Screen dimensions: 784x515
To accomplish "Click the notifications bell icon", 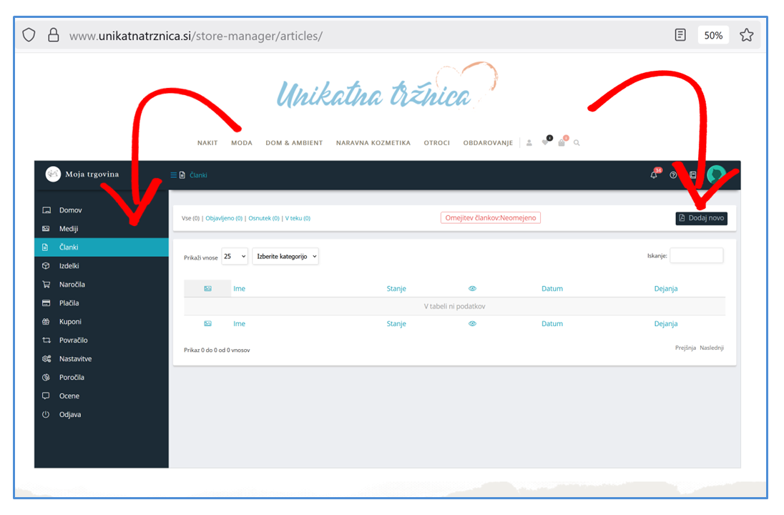I will 654,175.
